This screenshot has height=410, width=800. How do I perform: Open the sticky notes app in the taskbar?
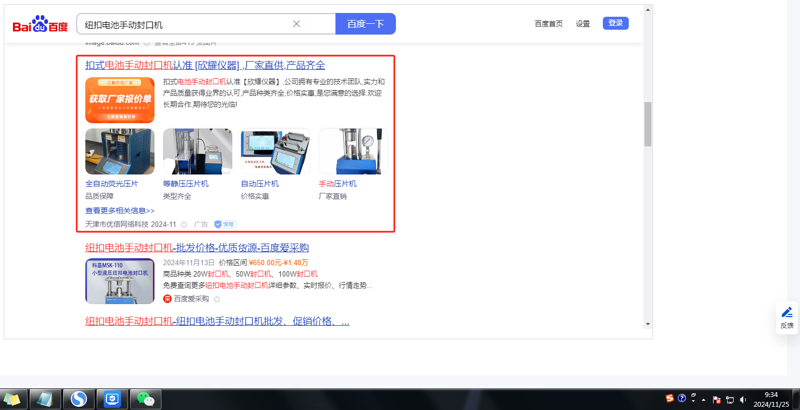click(12, 399)
